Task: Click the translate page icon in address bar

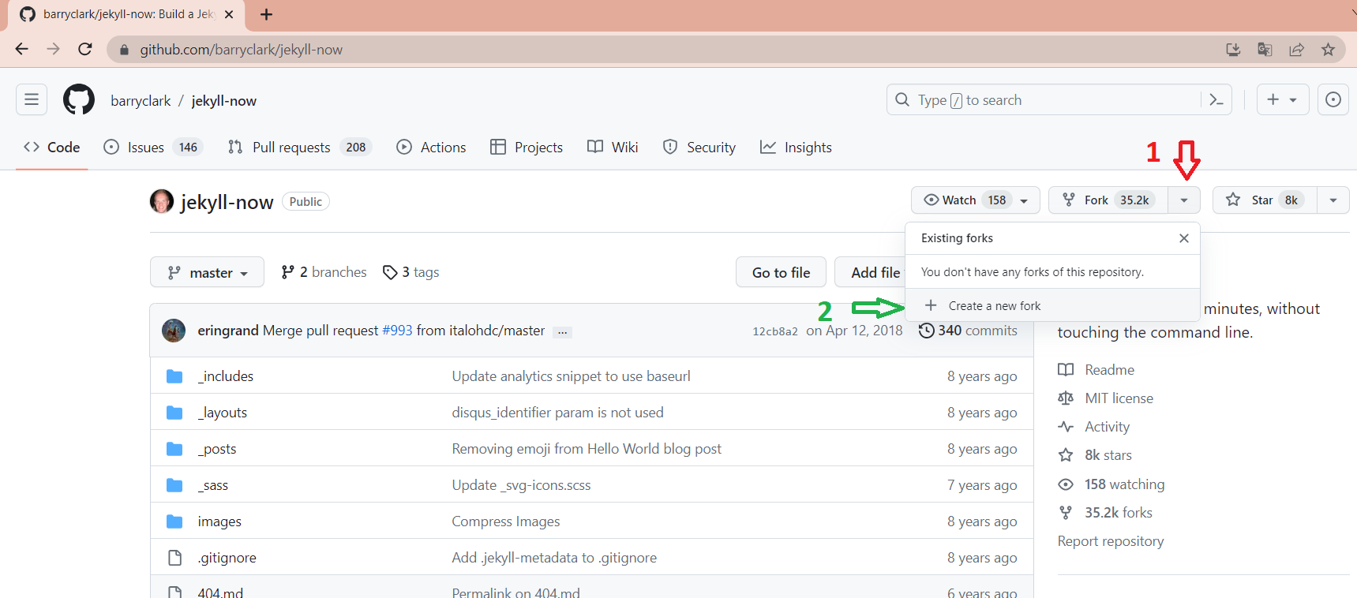Action: 1265,50
